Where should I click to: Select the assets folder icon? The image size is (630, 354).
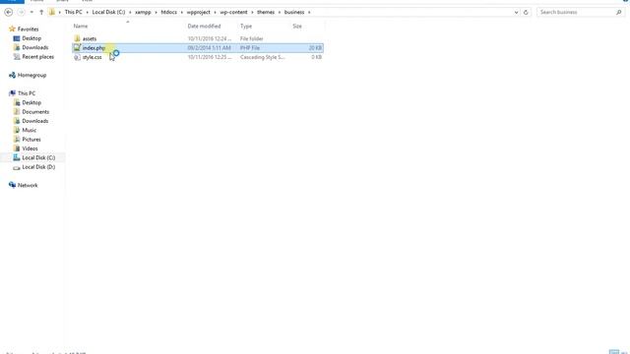pyautogui.click(x=77, y=38)
